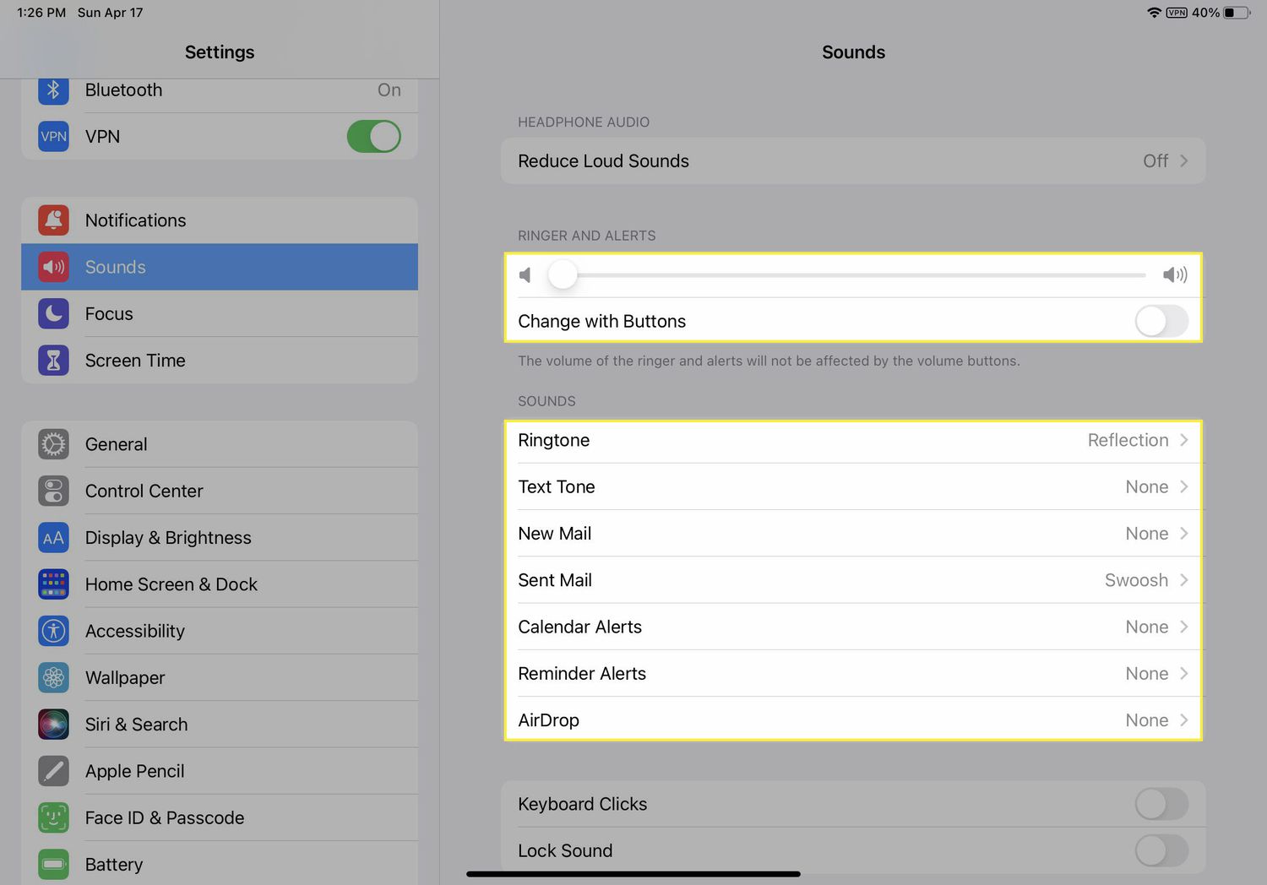Open Calendar Alerts sound settings
The image size is (1267, 885).
click(852, 627)
